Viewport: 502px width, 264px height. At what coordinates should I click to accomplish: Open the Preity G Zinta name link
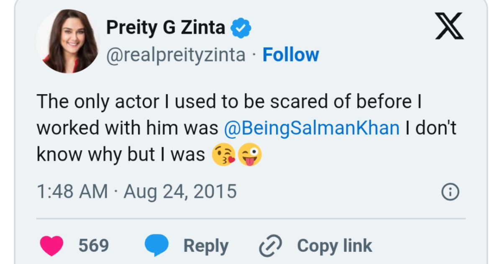[165, 28]
